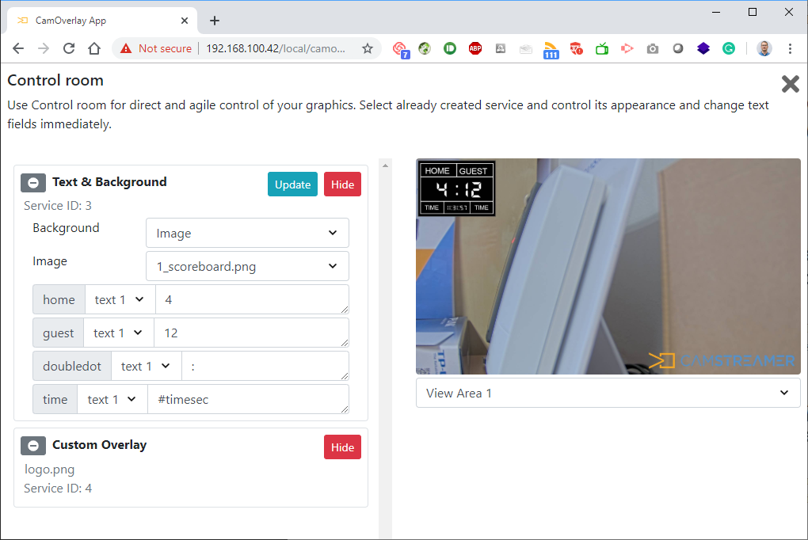Collapse the Custom Overlay service

[33, 446]
